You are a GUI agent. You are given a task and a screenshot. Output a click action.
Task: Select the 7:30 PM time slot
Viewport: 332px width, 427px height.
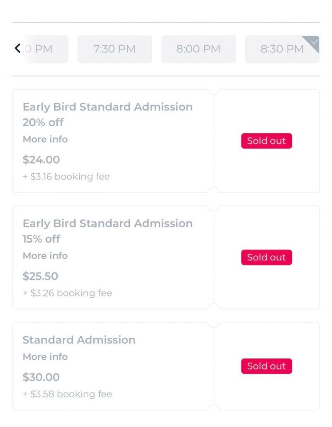point(115,49)
